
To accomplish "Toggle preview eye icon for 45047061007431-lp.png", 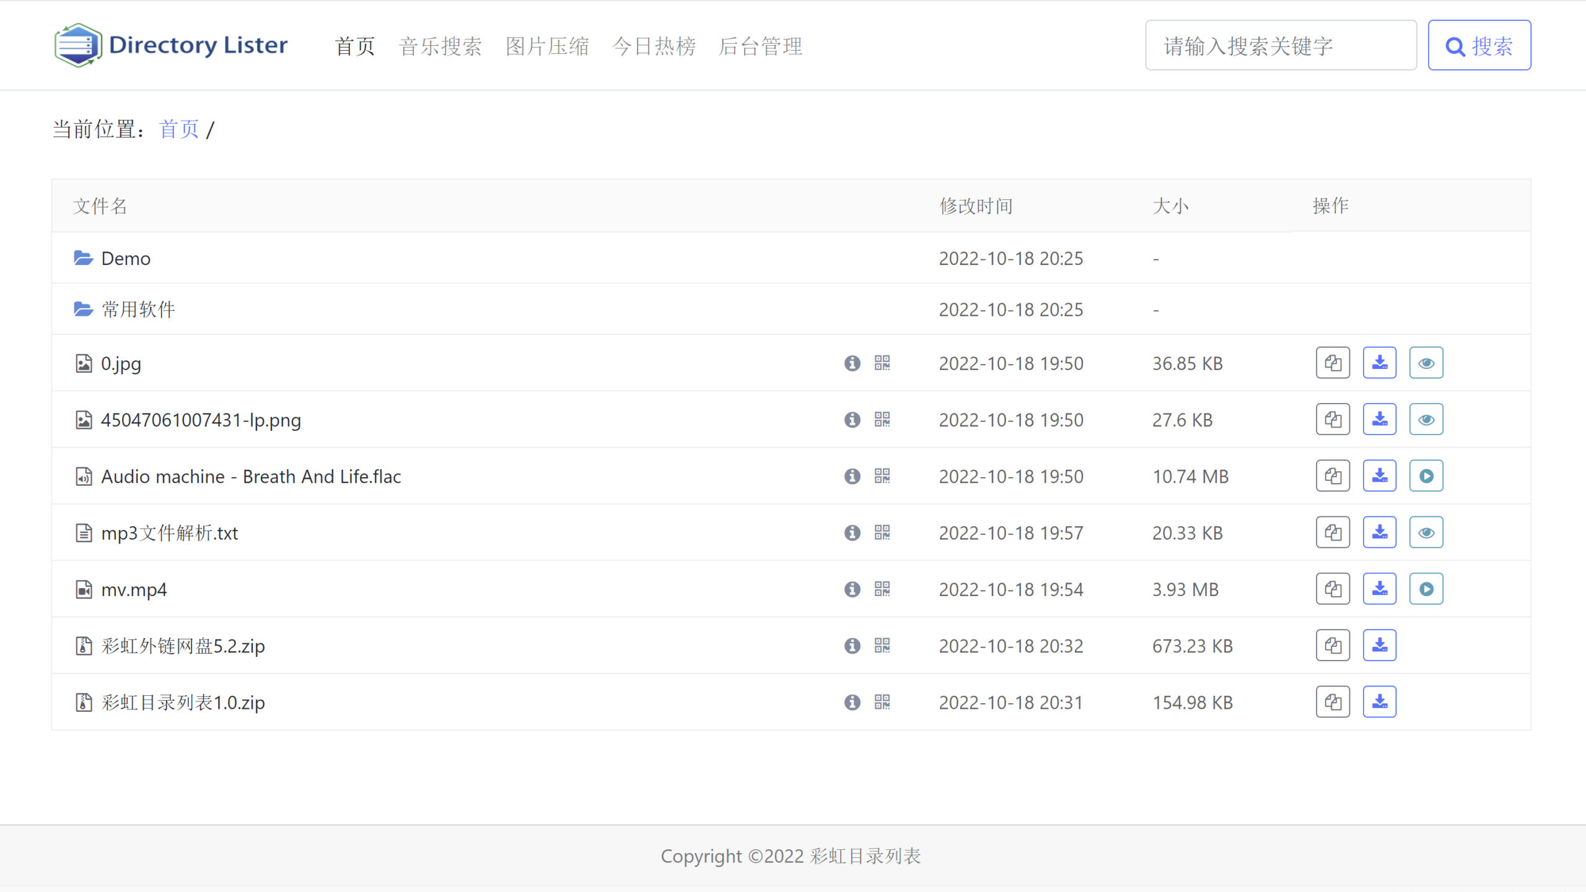I will click(x=1426, y=419).
